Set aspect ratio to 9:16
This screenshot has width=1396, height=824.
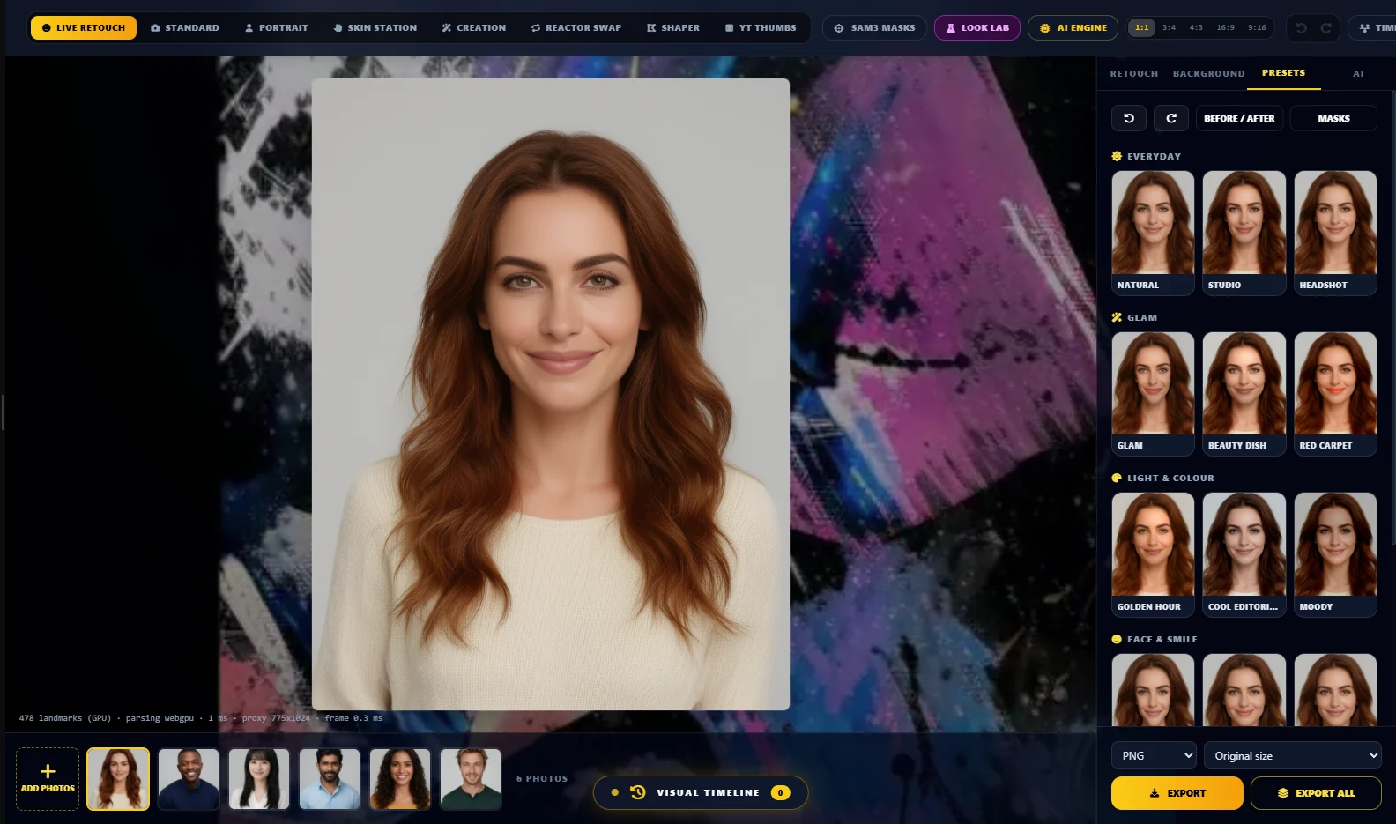pos(1257,28)
